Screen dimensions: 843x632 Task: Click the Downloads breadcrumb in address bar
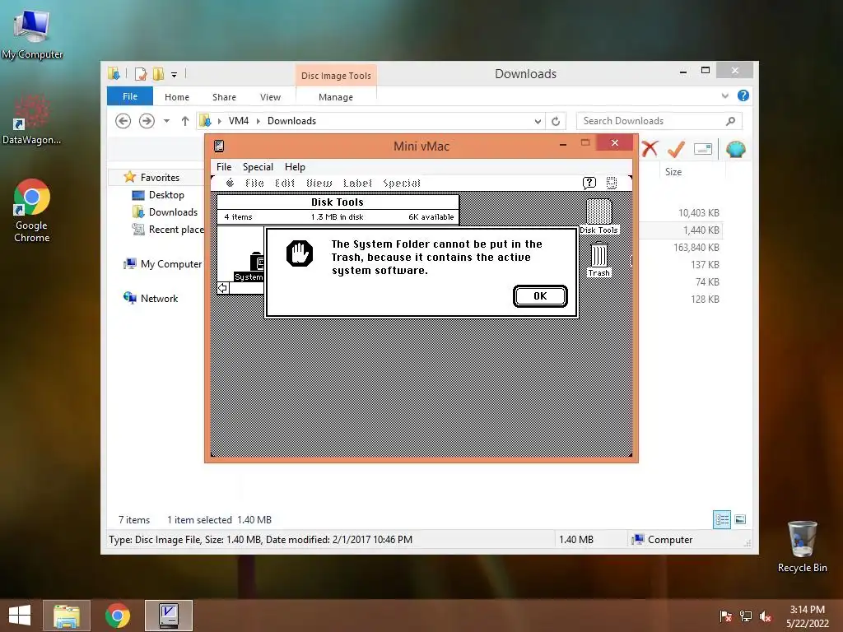click(291, 121)
